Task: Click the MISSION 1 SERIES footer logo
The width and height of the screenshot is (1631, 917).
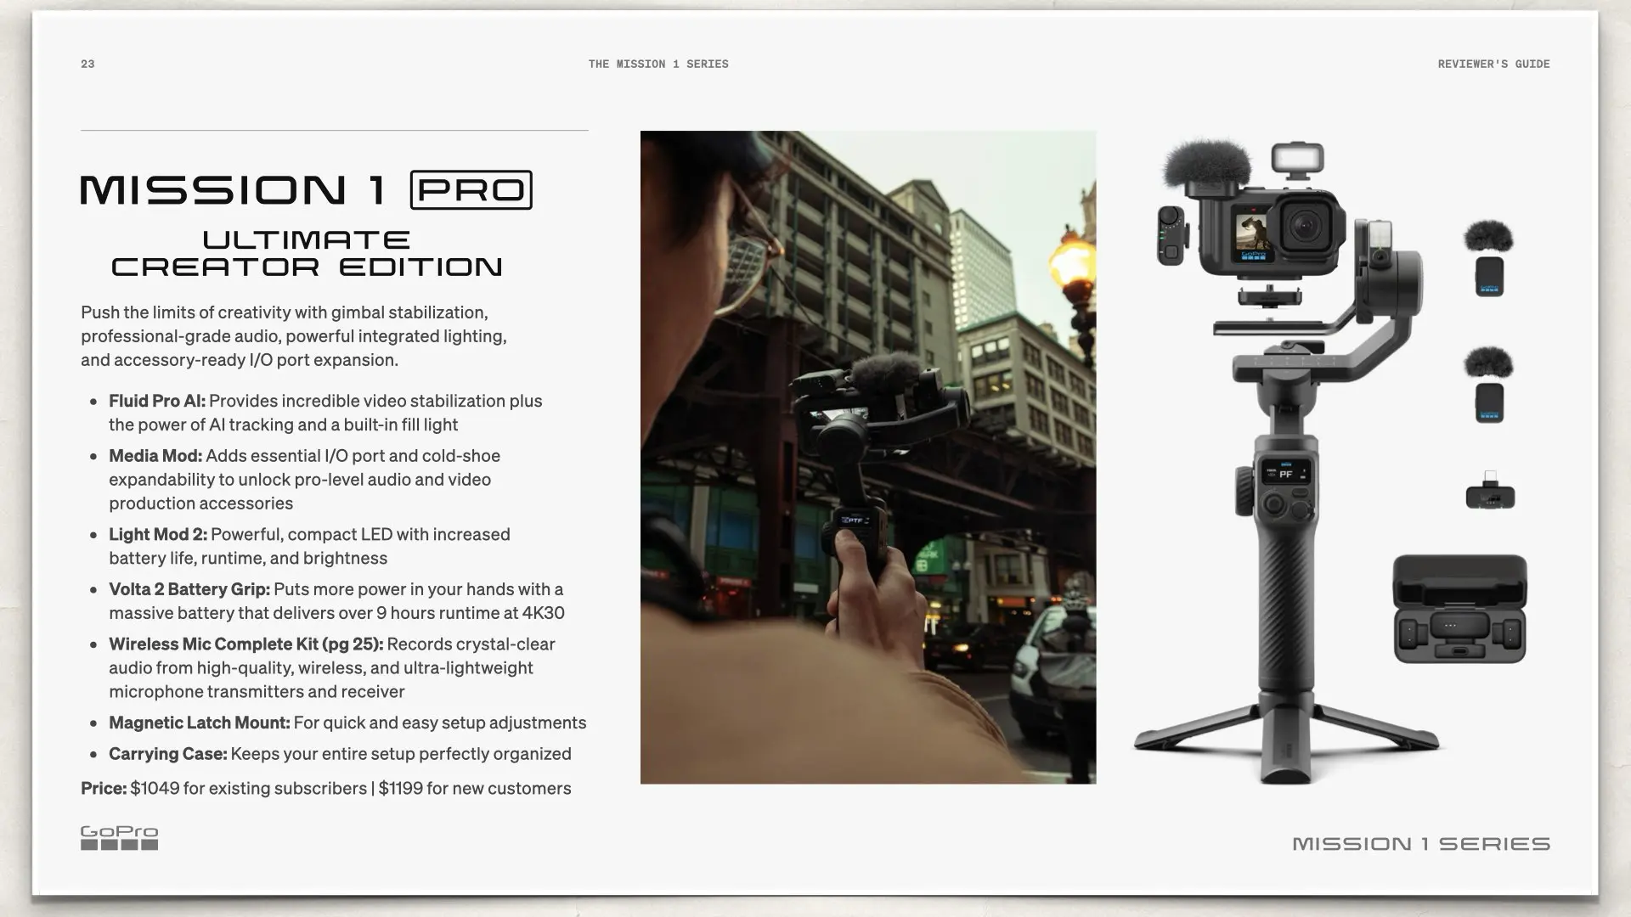Action: (x=1420, y=844)
